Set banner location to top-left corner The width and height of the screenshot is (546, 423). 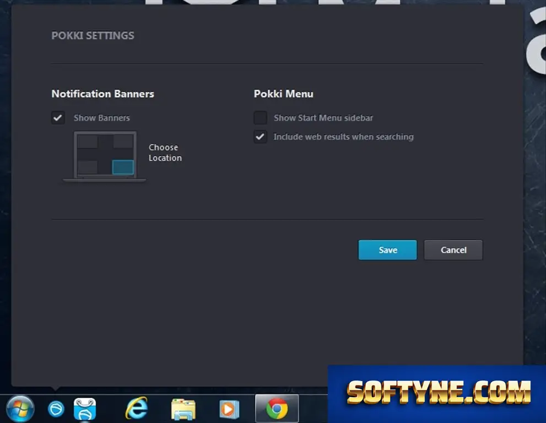pyautogui.click(x=88, y=142)
